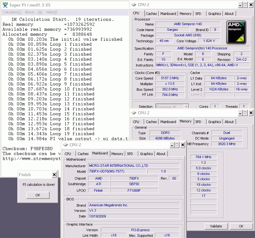Click Multiplier value x 13.5
The height and width of the screenshot is (238, 255).
pos(170,84)
